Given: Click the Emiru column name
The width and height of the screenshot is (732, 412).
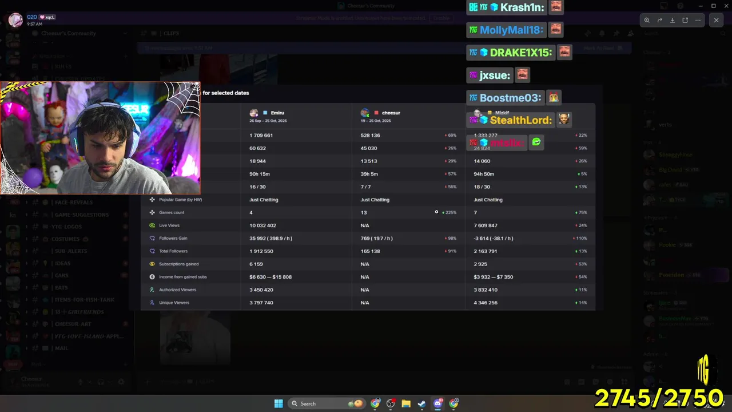Looking at the screenshot, I should coord(277,113).
